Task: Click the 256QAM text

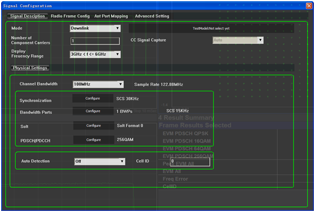Action: (125, 139)
